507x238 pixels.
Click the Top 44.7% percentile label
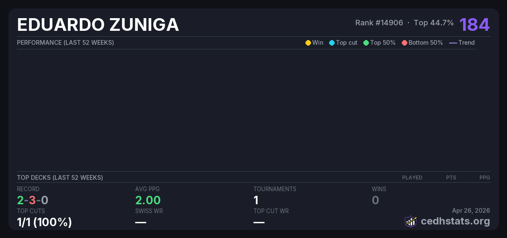point(433,23)
